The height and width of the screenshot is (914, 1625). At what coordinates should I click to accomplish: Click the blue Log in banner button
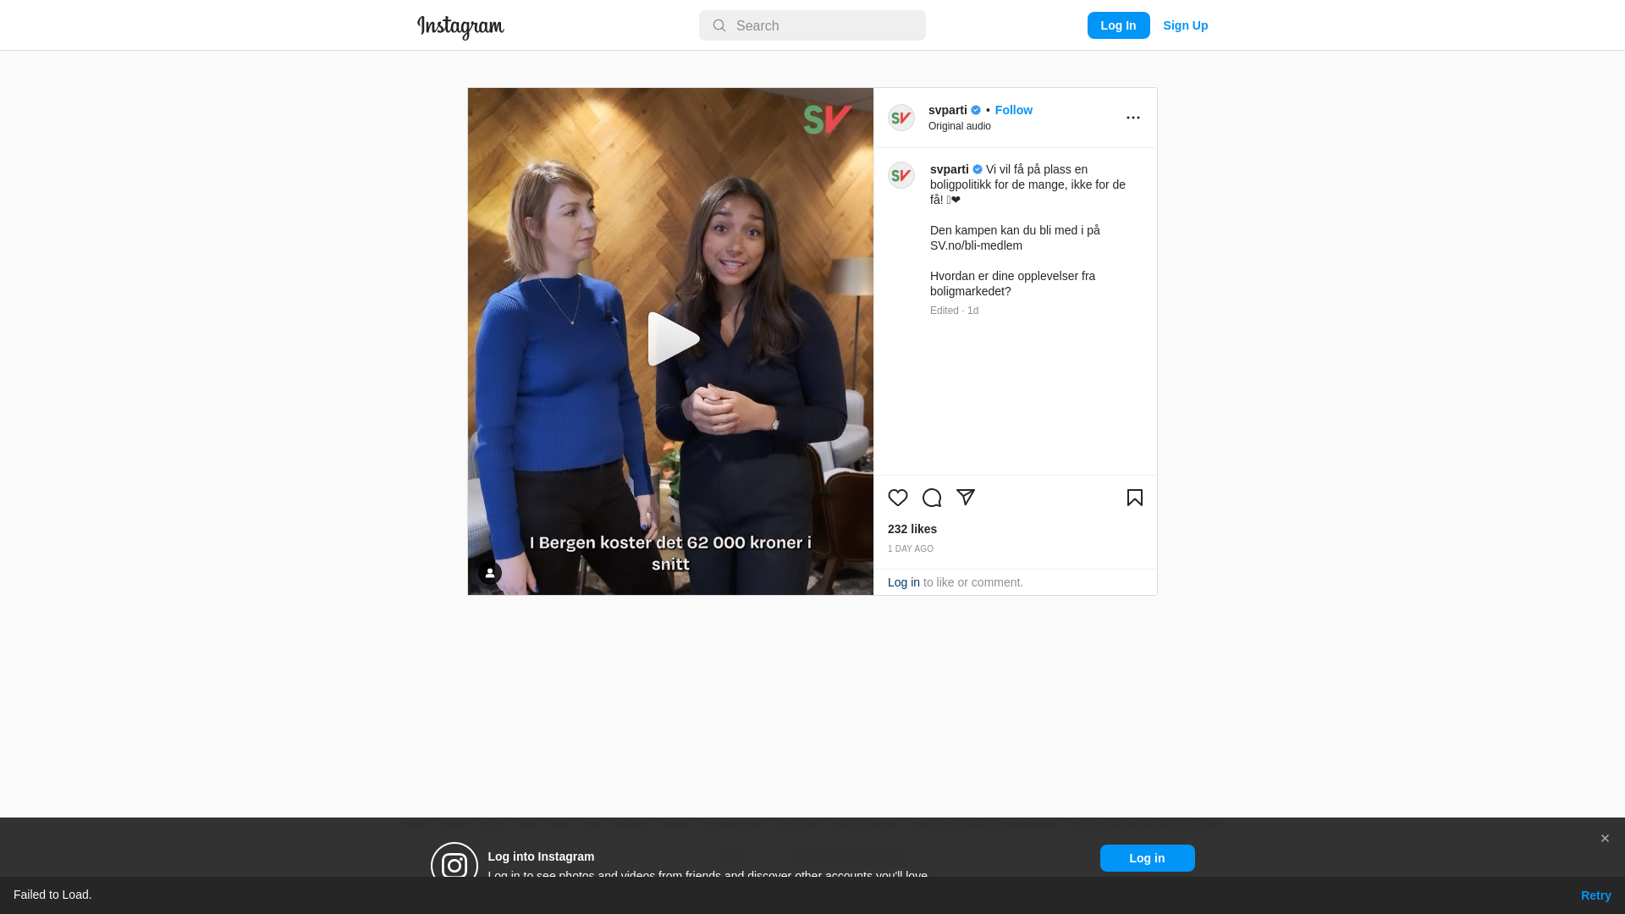pyautogui.click(x=1148, y=858)
